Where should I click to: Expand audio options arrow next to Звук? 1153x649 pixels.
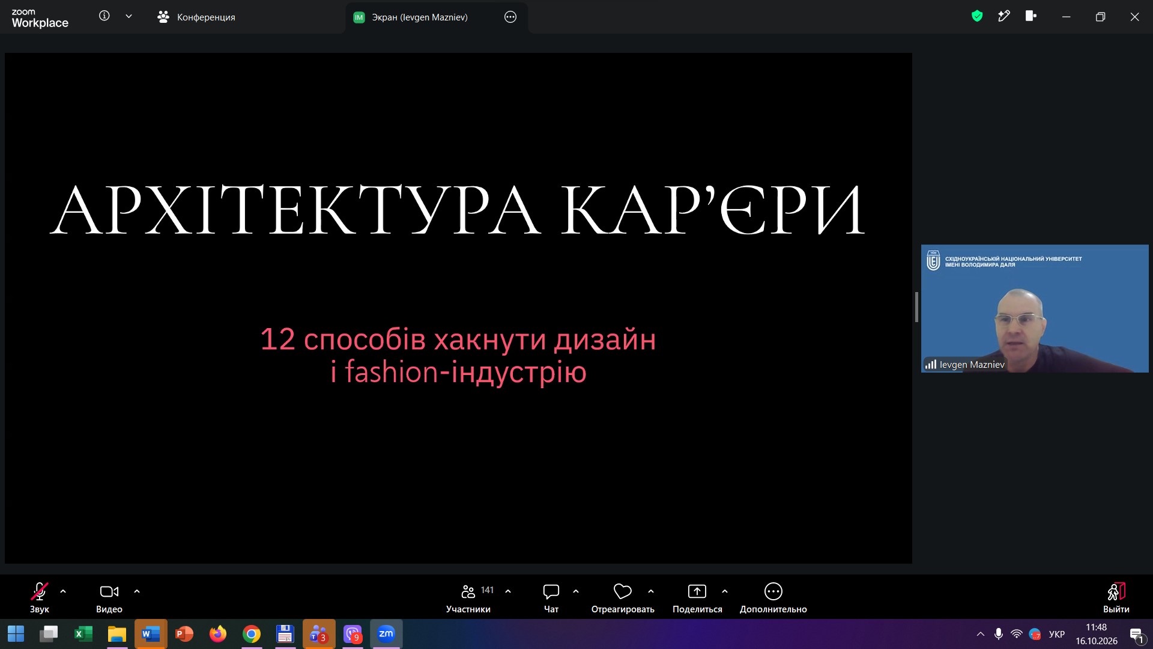[x=63, y=591]
